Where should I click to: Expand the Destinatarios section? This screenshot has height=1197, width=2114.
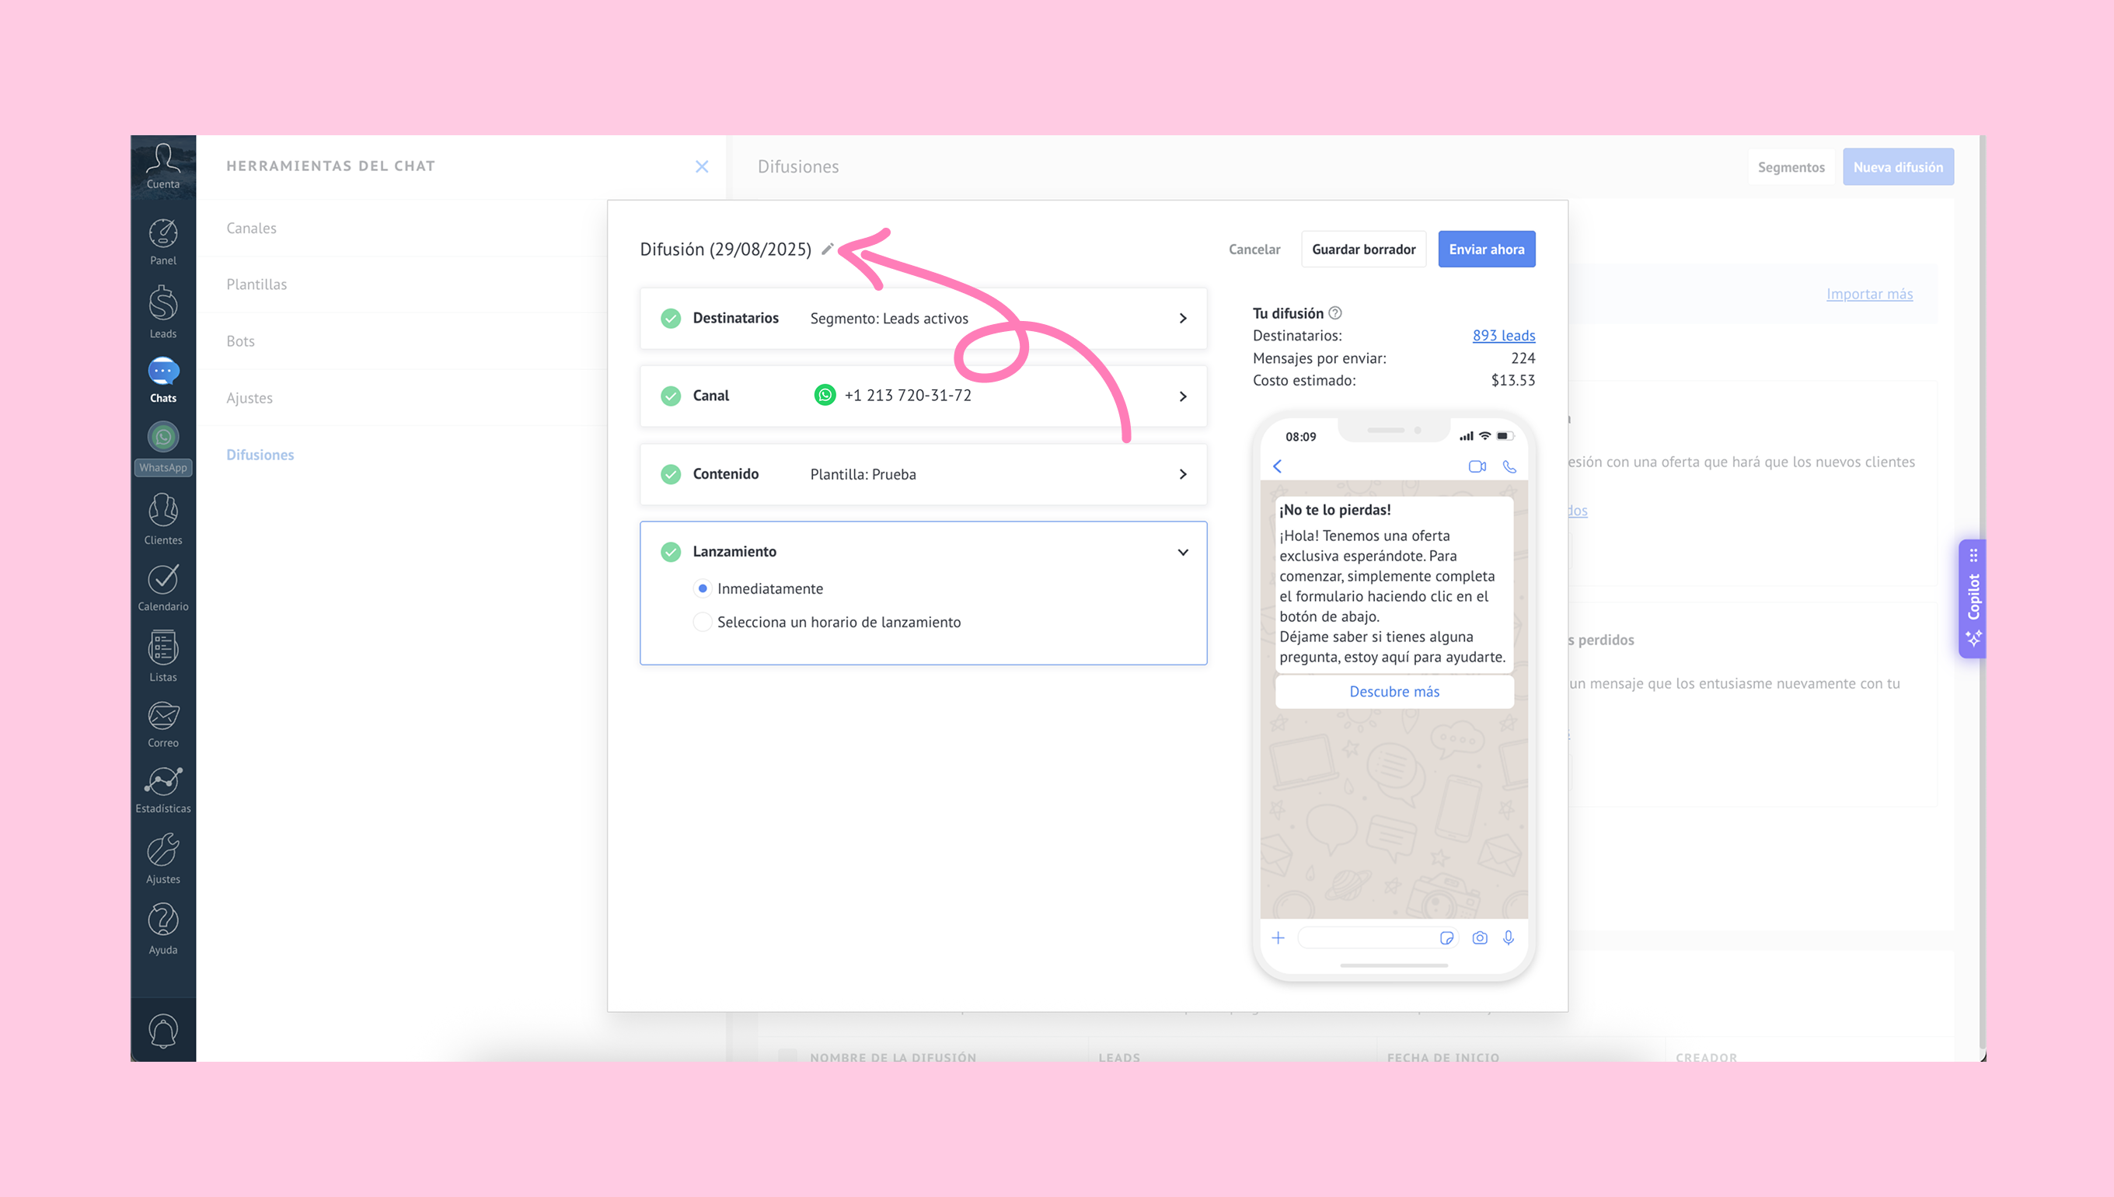pyautogui.click(x=1182, y=318)
